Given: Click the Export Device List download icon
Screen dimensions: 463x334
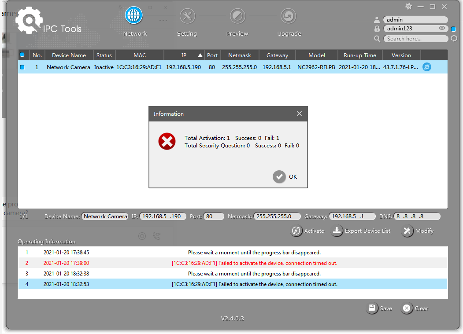Looking at the screenshot, I should (x=337, y=231).
